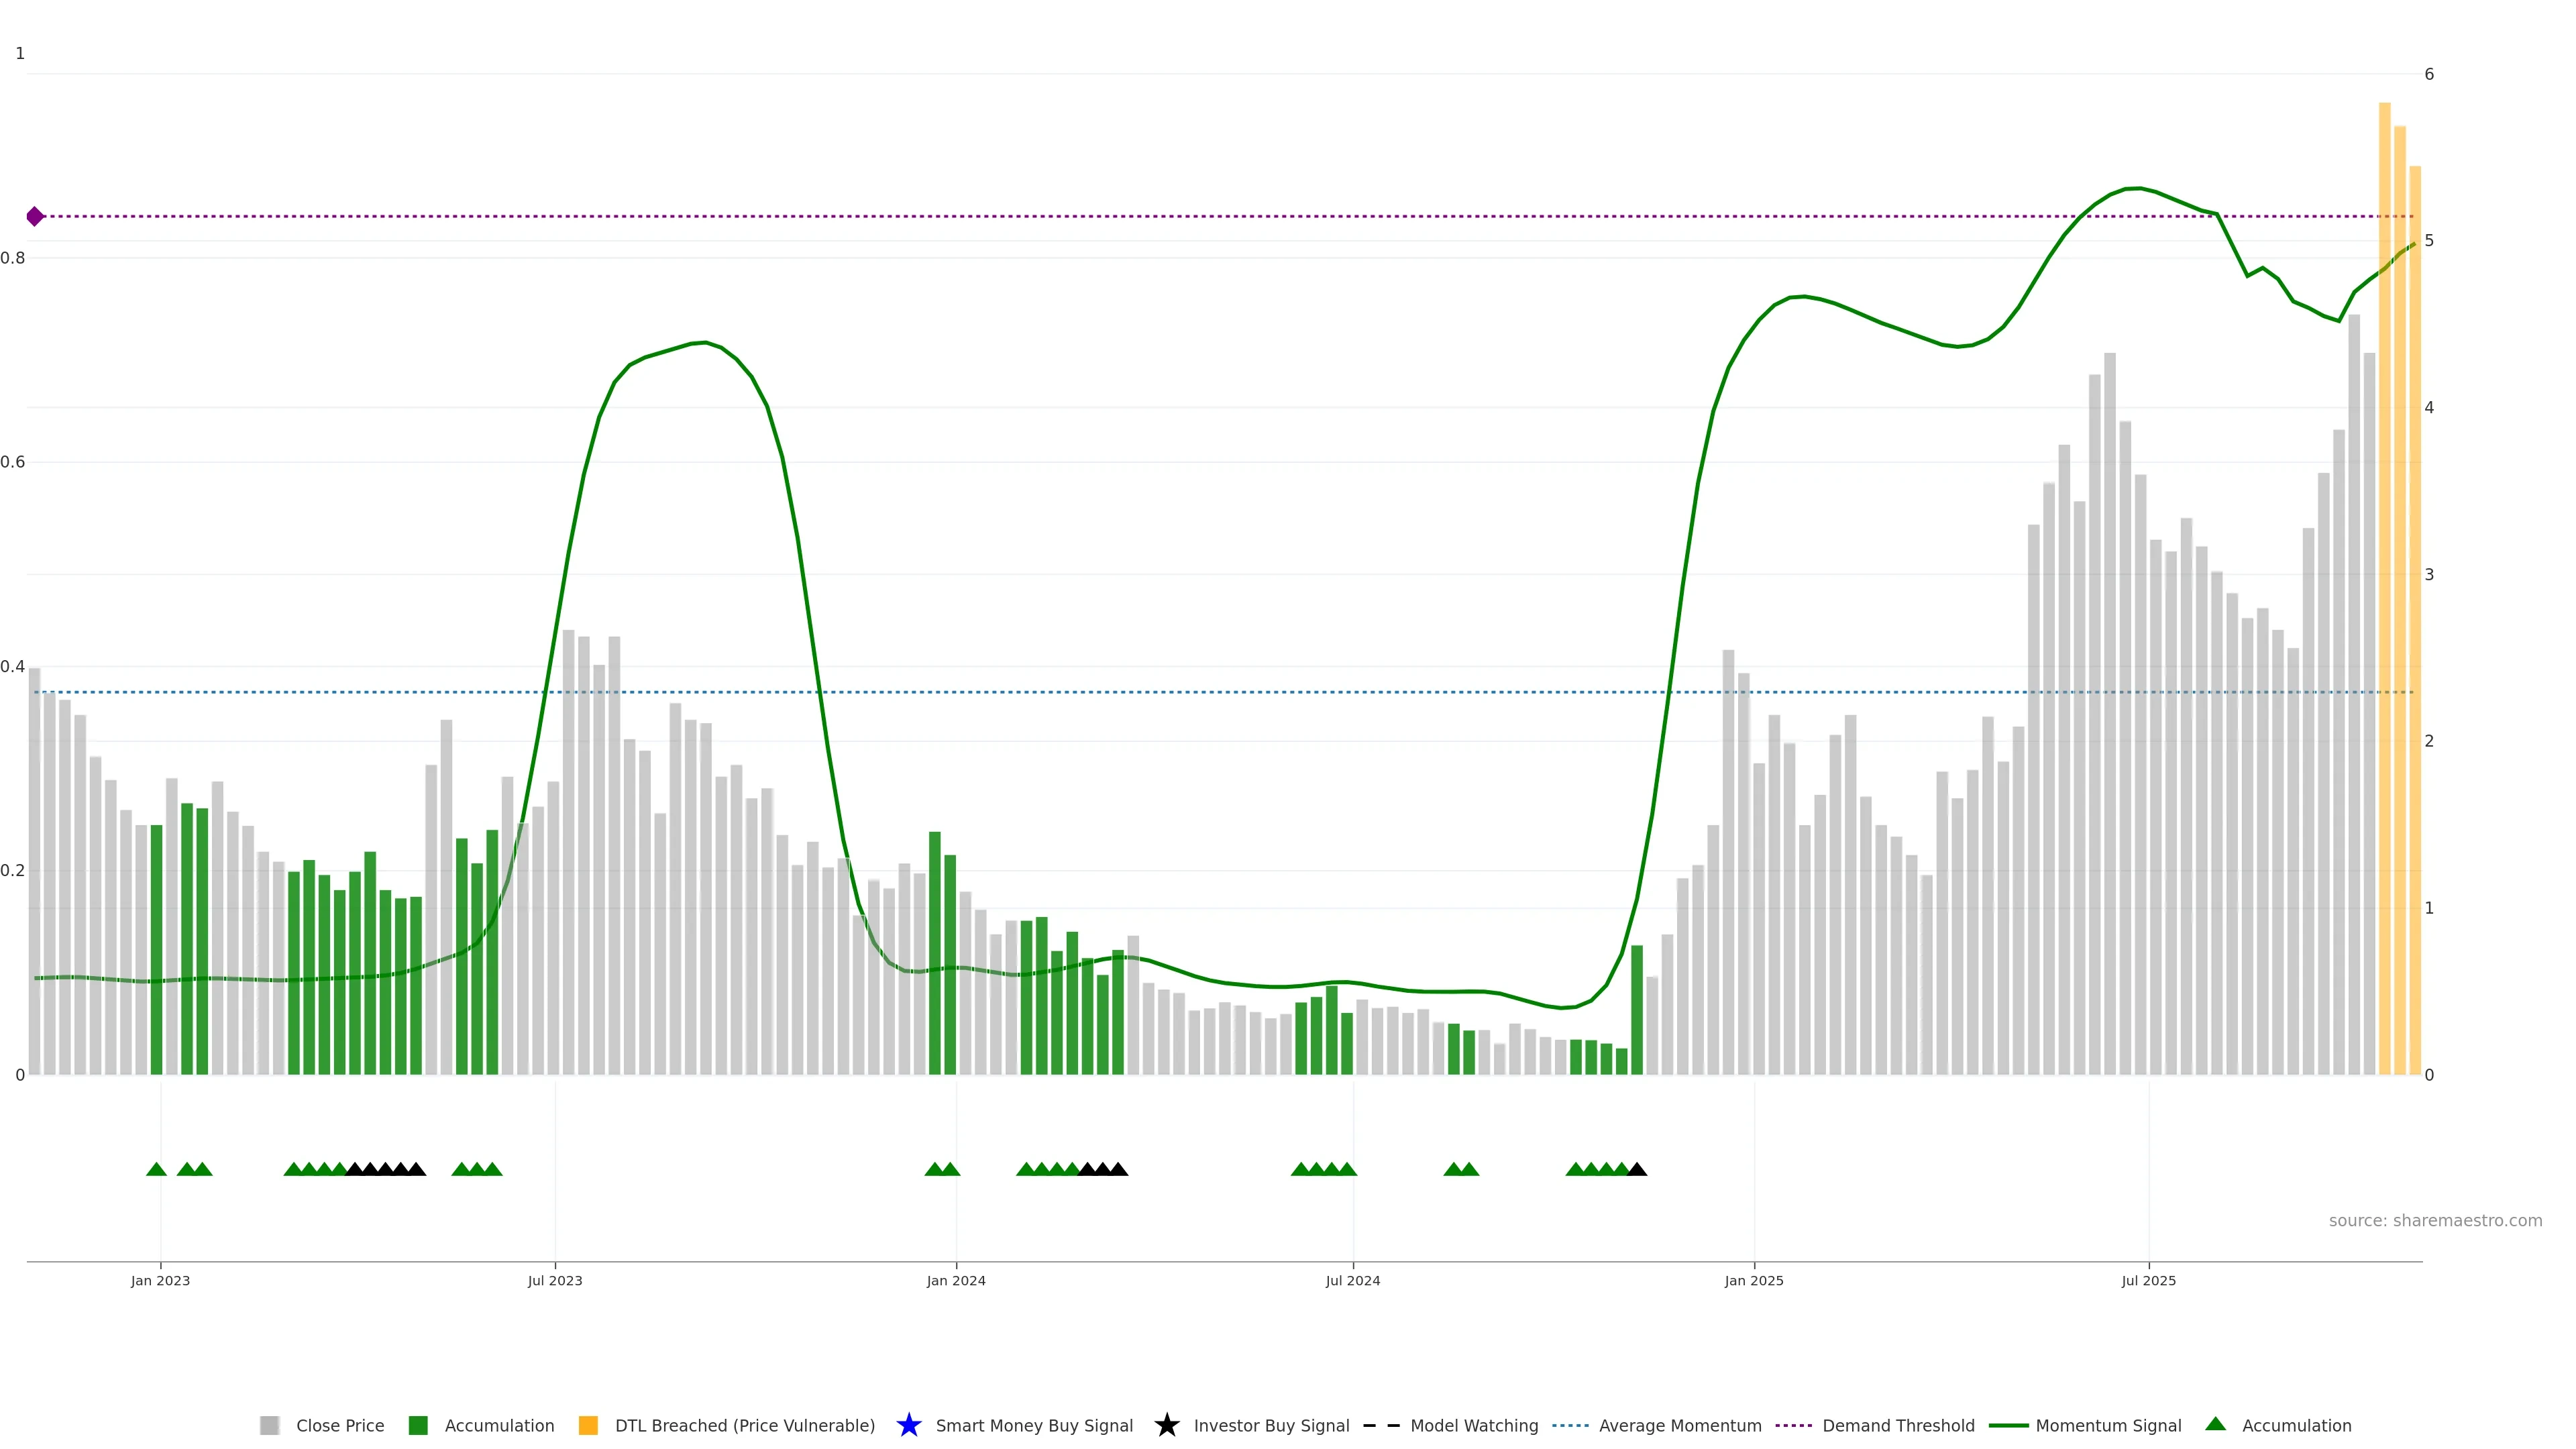Click the grey Close Price legend swatch
Viewport: 2576px width, 1449px height.
tap(269, 1425)
